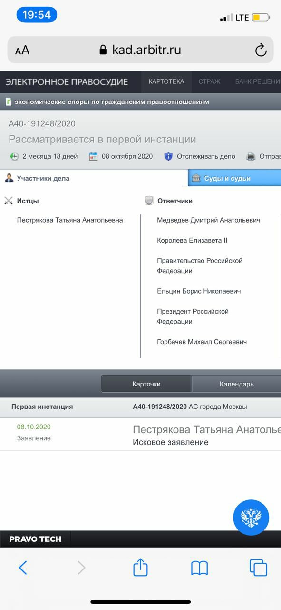Image resolution: width=281 pixels, height=610 pixels.
Task: Click the crossed swords Истцы icon
Action: coord(9,201)
